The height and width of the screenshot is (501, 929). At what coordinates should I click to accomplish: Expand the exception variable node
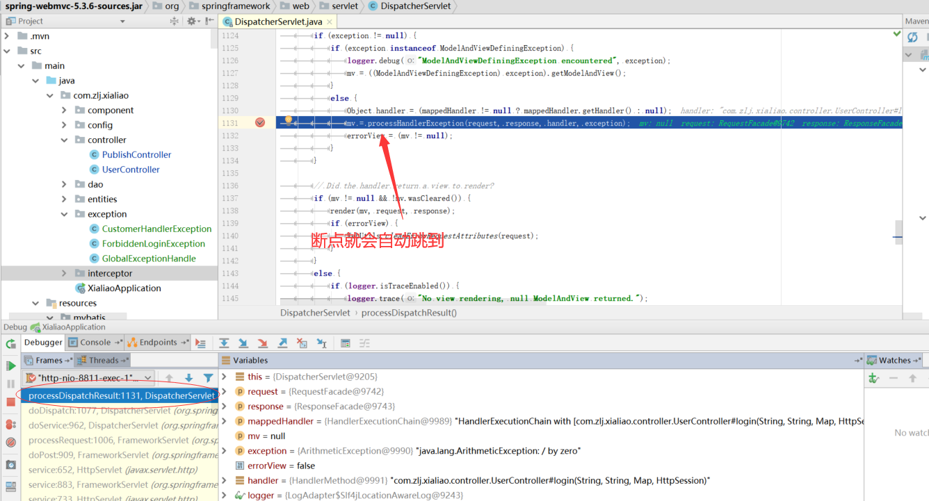[225, 451]
